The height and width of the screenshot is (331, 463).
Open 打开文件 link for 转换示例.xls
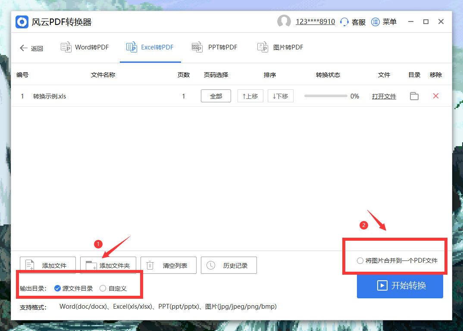tap(384, 96)
